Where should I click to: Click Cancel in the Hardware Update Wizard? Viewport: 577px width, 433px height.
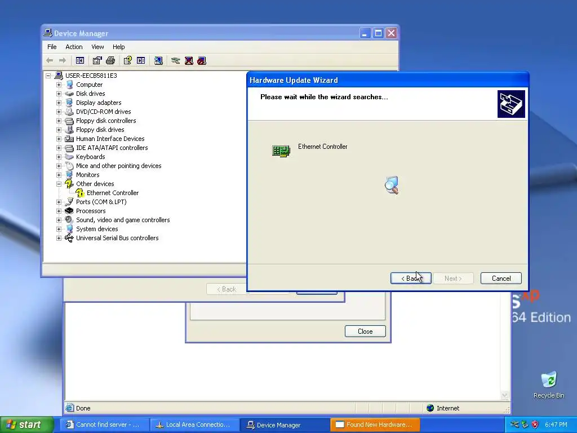(501, 279)
